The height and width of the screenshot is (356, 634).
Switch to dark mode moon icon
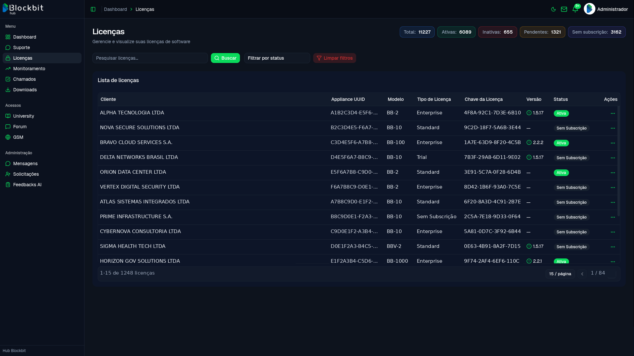(553, 9)
